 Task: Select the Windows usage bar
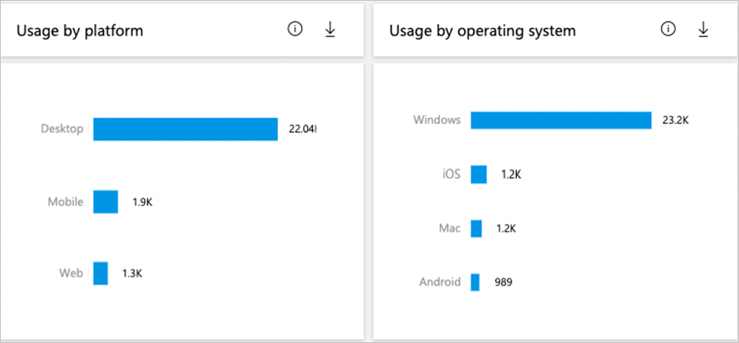point(560,120)
